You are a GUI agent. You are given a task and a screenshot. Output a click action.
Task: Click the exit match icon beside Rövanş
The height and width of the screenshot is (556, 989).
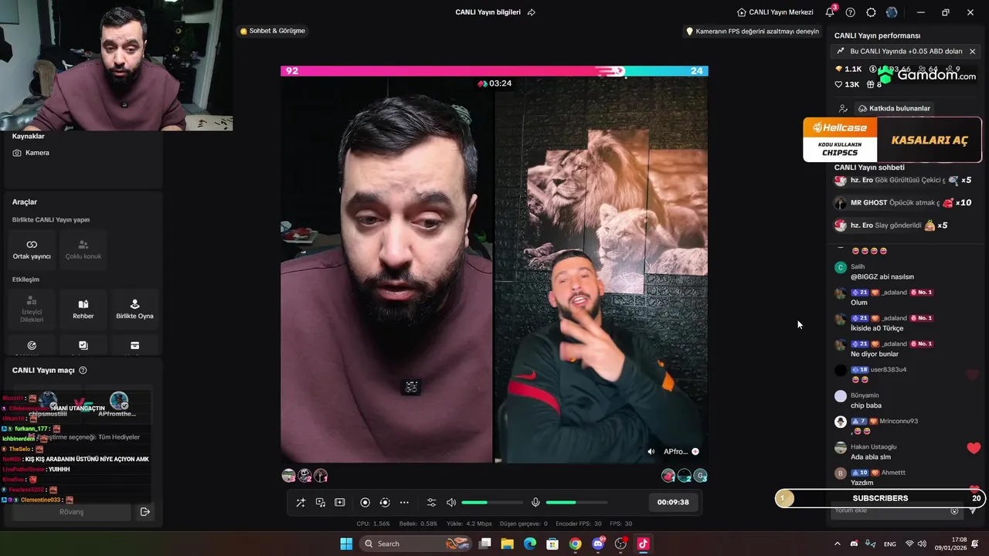(144, 512)
